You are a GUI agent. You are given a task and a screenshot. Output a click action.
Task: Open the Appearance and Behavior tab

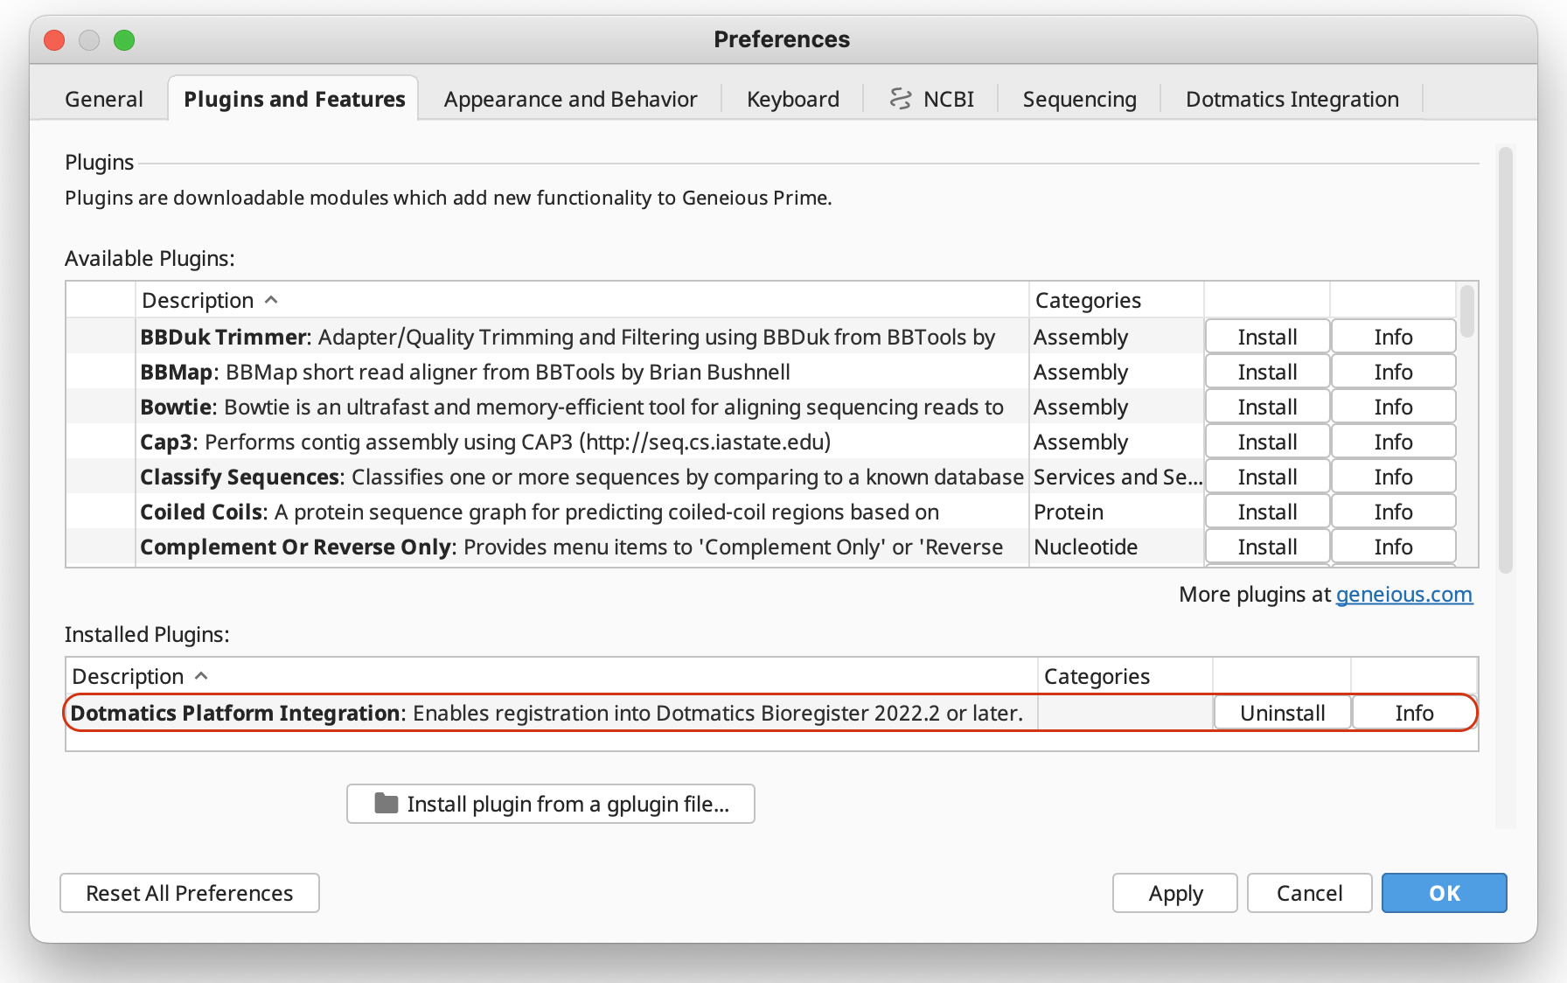tap(569, 99)
